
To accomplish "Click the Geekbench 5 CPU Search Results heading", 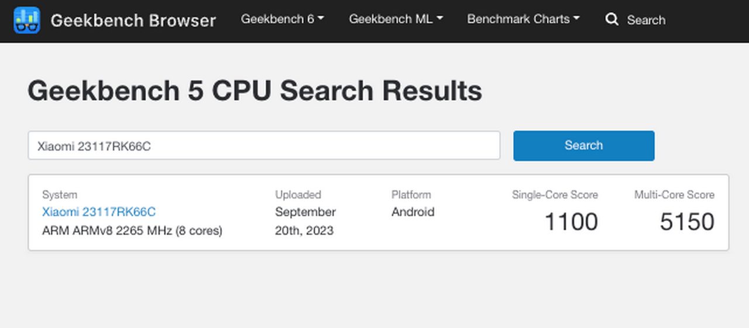I will click(255, 91).
